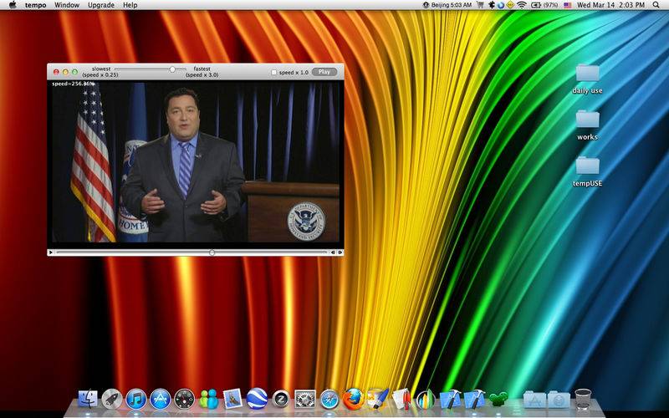Open Spotlight search magnifier

pos(656,5)
